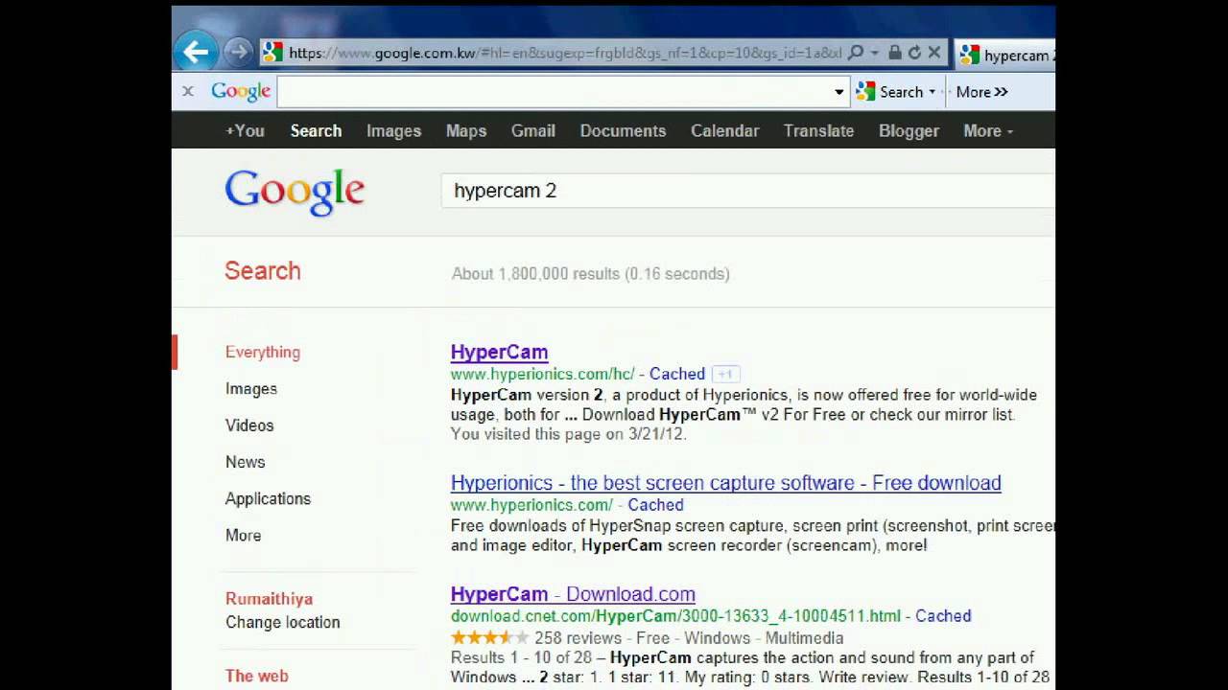Viewport: 1228px width, 690px height.
Task: Open Gmail in the Google black bar
Action: (533, 130)
